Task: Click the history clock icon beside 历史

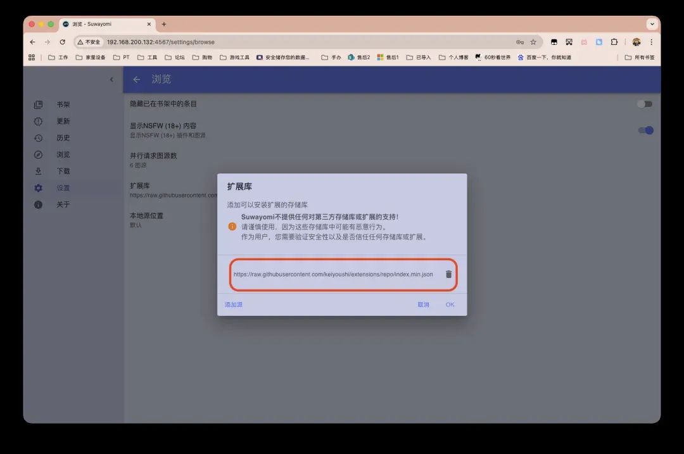Action: pyautogui.click(x=39, y=138)
